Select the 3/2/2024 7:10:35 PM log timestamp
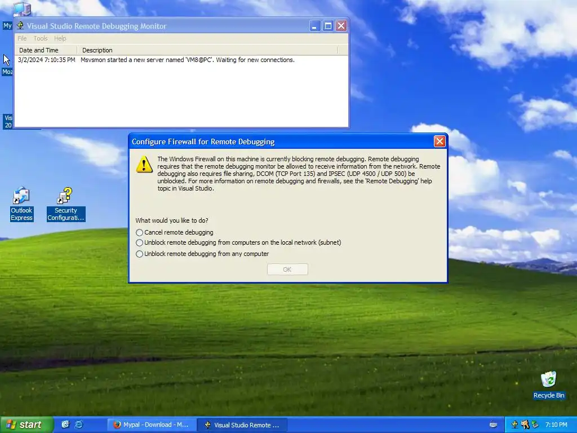The width and height of the screenshot is (577, 433). tap(47, 60)
